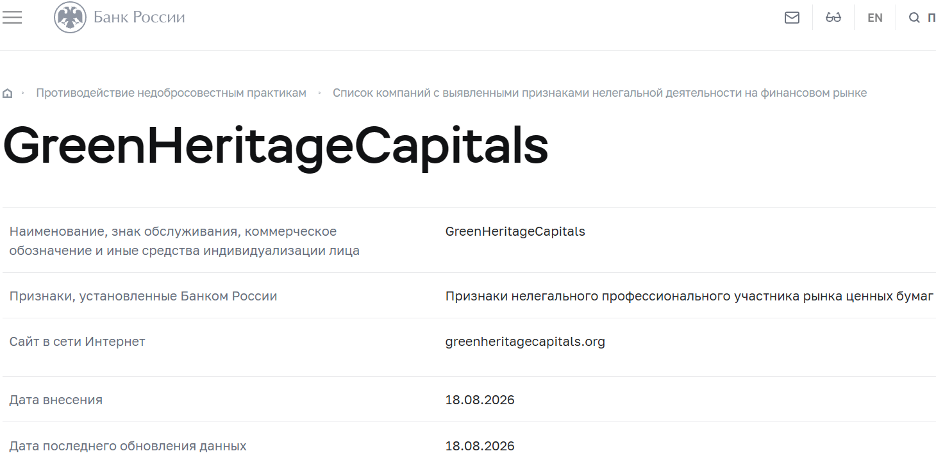Click the Bank of Russia eagle emblem

70,17
